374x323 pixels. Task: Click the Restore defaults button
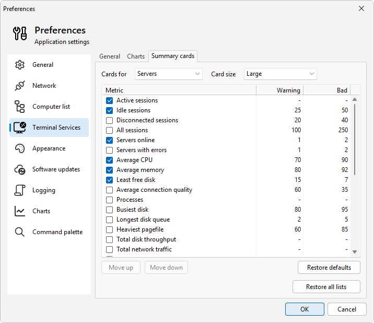coord(329,268)
